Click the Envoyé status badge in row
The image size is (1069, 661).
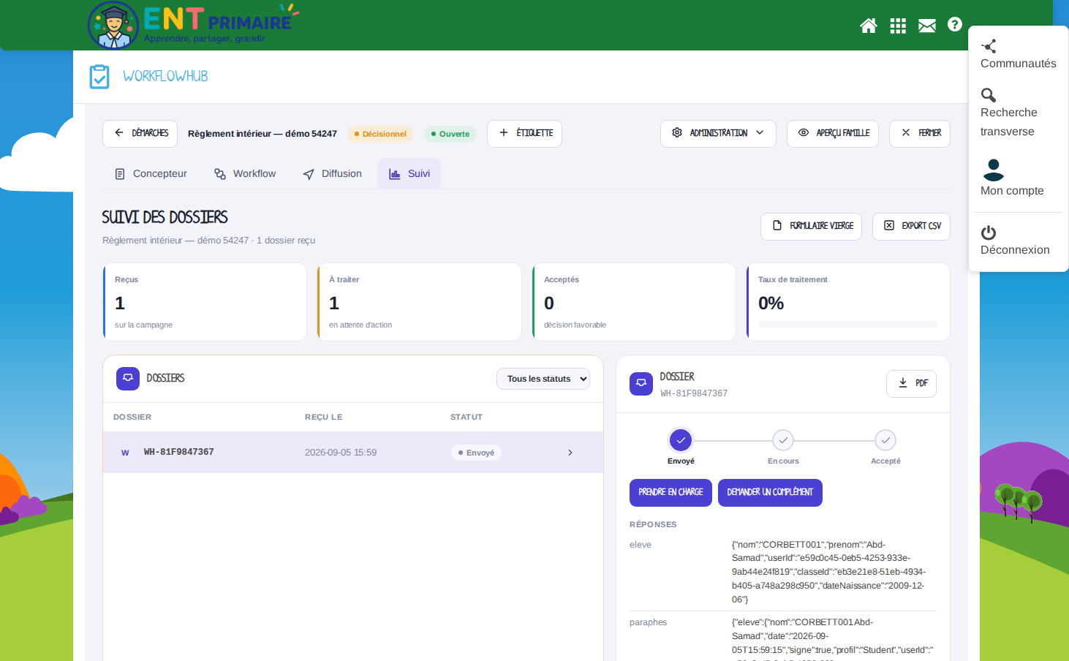pyautogui.click(x=476, y=453)
